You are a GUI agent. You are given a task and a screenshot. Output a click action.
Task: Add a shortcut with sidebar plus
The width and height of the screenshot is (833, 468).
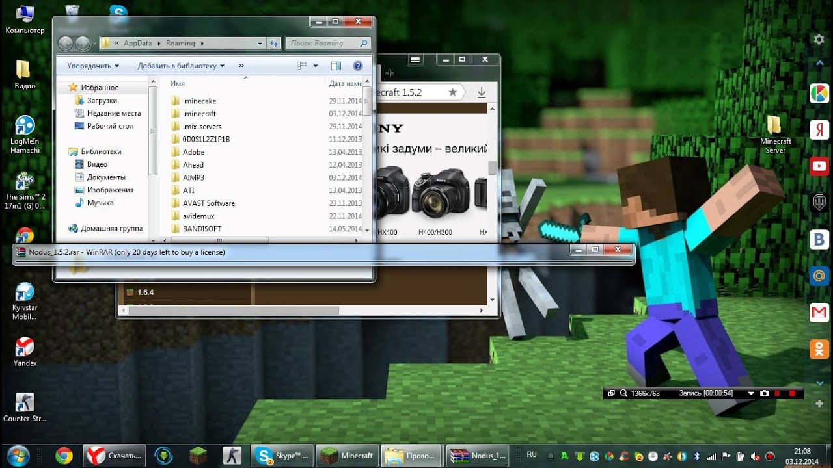[819, 404]
